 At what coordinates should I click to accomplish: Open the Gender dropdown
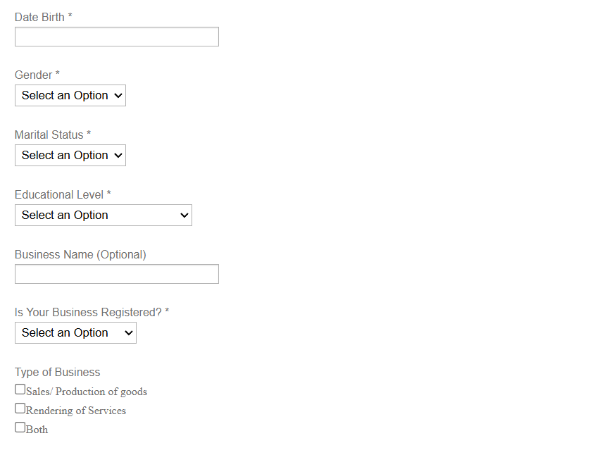coord(70,96)
